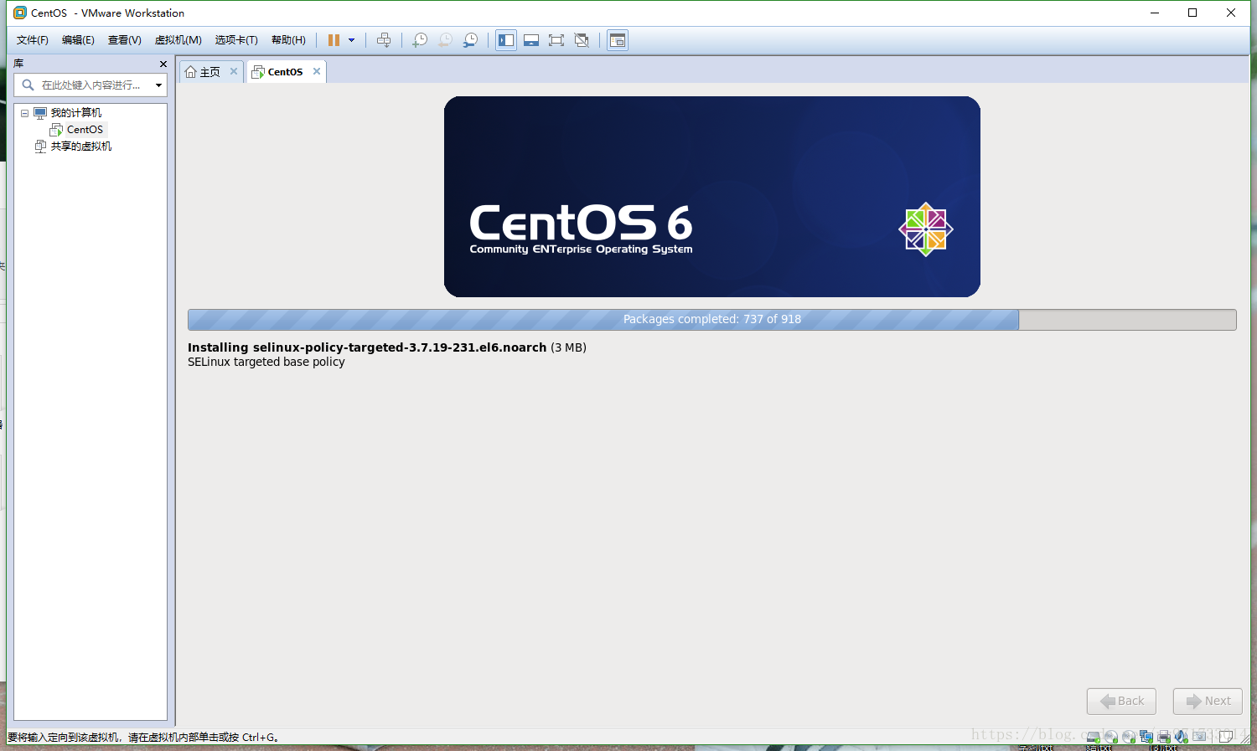Click the hard disk status icon
This screenshot has height=751, width=1257.
pos(1093,737)
